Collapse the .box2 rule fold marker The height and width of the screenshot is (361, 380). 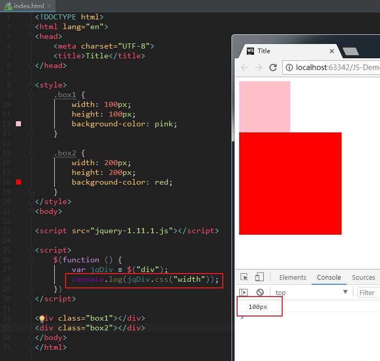click(x=31, y=153)
